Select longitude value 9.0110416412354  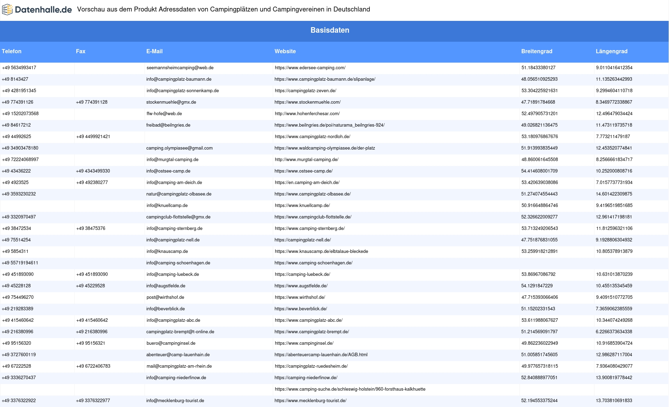614,68
